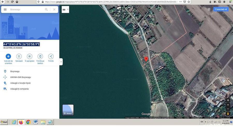The image size is (233, 130).
Task: Collapse the side panel arrow
Action: coord(61,62)
